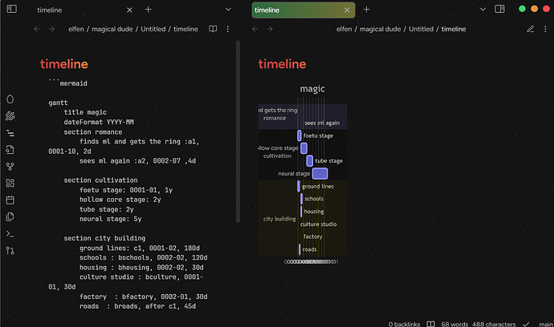Click the status bar checkmark sync icon
The image size is (554, 327).
526,324
